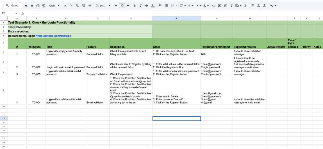Search menus with Меню box
The width and height of the screenshot is (323, 149).
click(13, 6)
